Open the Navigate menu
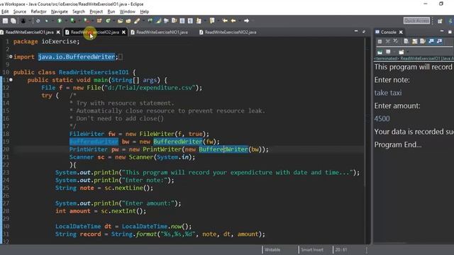This screenshot has height=255, width=454. [60, 11]
